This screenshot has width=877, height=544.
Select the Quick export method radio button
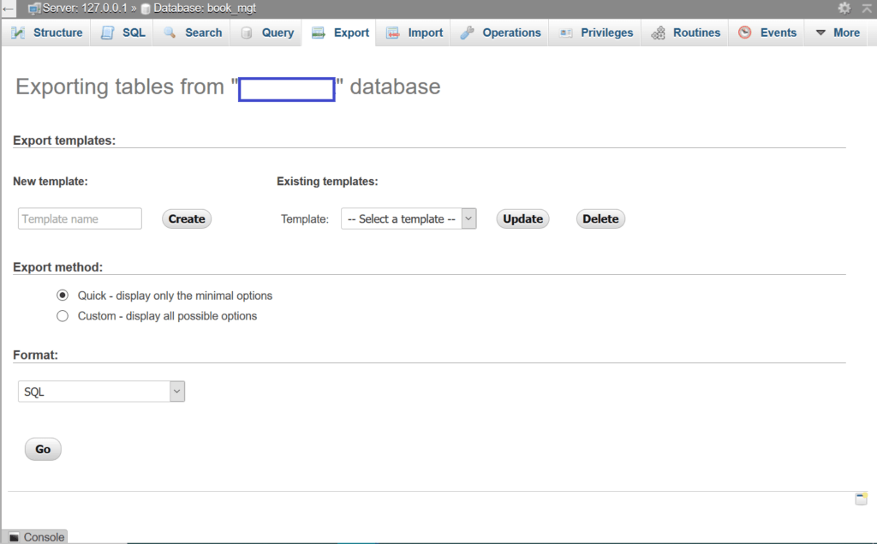63,295
